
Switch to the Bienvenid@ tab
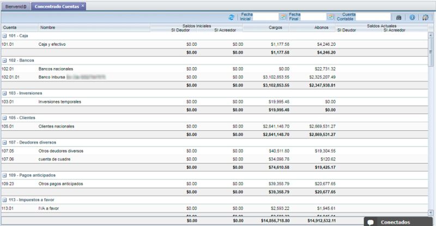(x=15, y=6)
